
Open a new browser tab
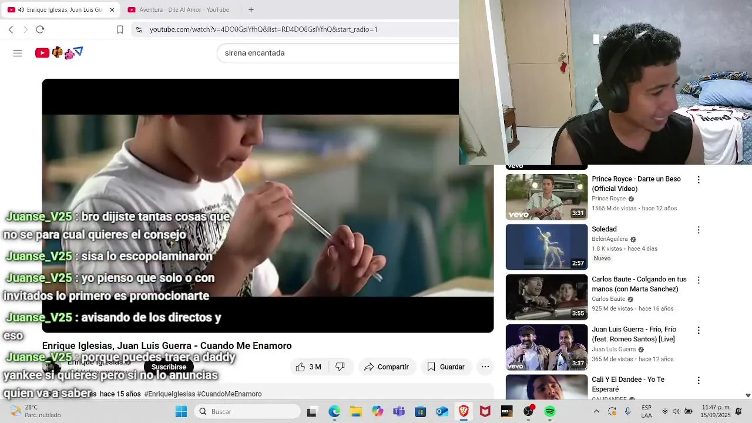251,9
